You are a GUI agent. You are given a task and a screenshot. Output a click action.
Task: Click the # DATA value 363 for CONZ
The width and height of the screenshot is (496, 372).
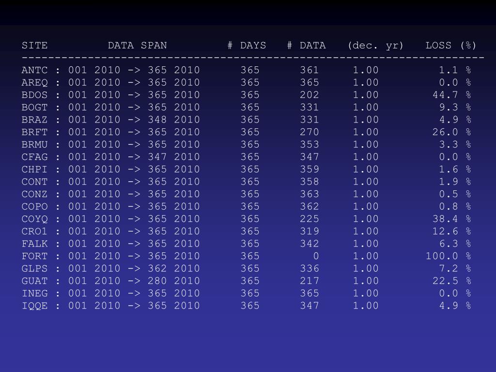point(310,194)
